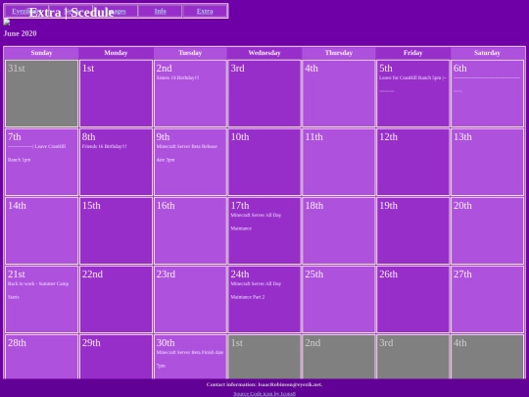Image resolution: width=529 pixels, height=397 pixels.
Task: Select the Monday column header
Action: (x=116, y=53)
